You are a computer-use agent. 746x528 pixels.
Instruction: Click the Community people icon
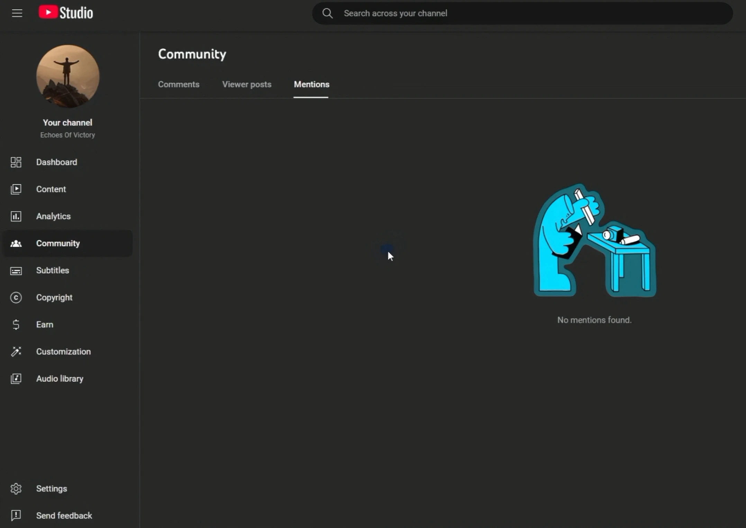16,244
